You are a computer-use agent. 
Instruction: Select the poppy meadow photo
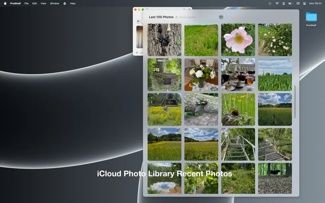pos(201,40)
